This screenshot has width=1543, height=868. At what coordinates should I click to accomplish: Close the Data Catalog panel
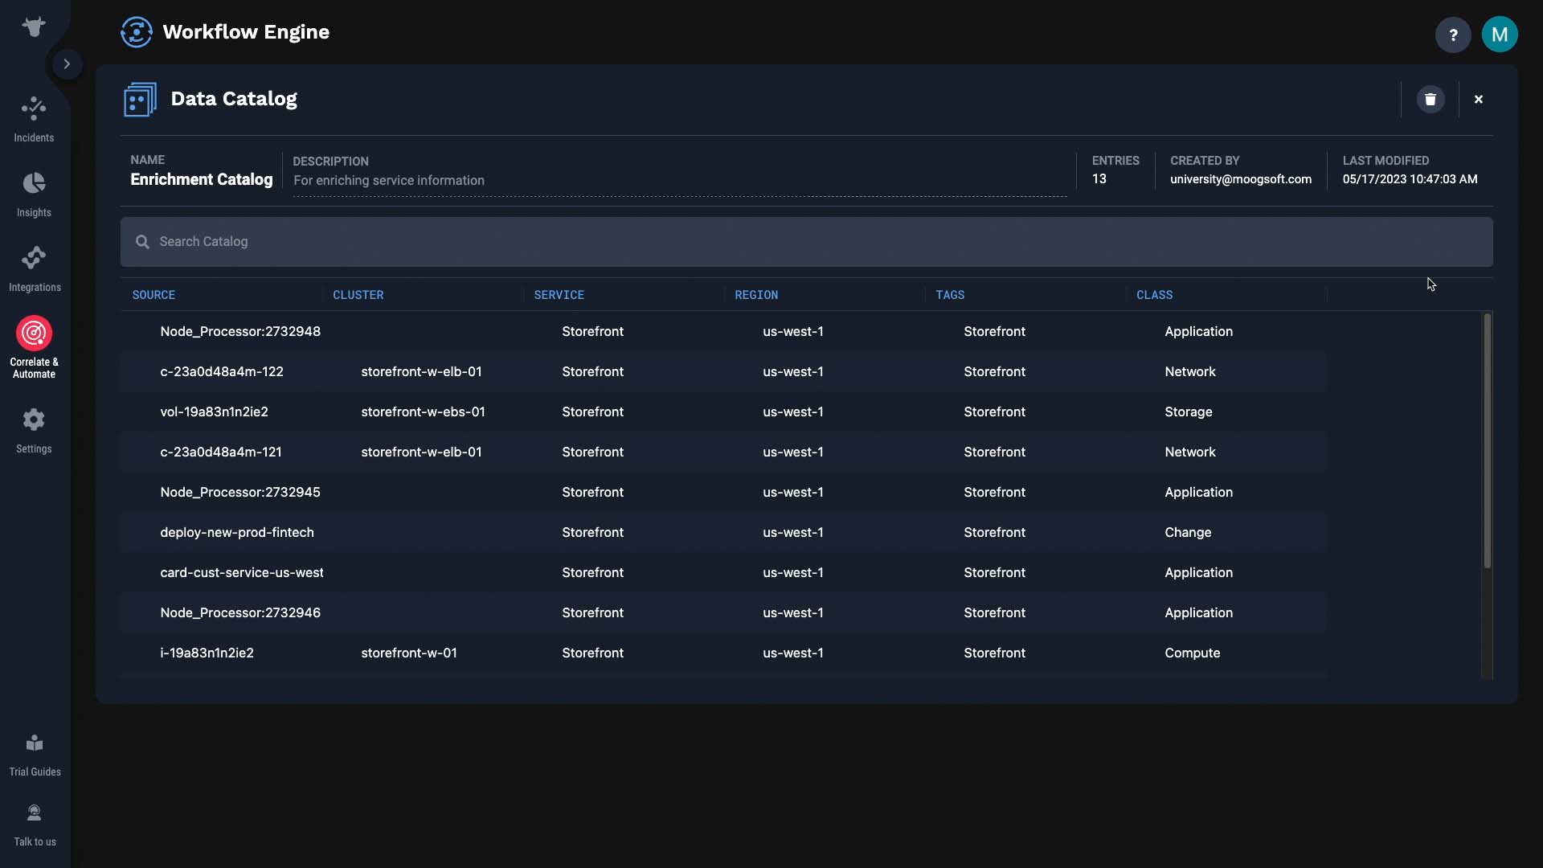click(x=1479, y=99)
